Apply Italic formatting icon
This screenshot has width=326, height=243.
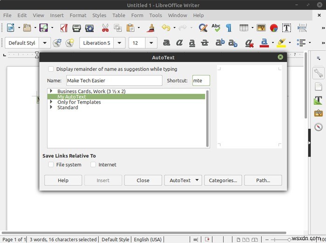pos(179,43)
